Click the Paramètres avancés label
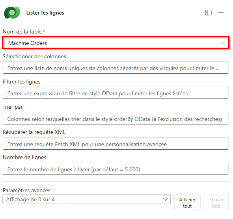Image resolution: width=233 pixels, height=219 pixels. pyautogui.click(x=26, y=190)
